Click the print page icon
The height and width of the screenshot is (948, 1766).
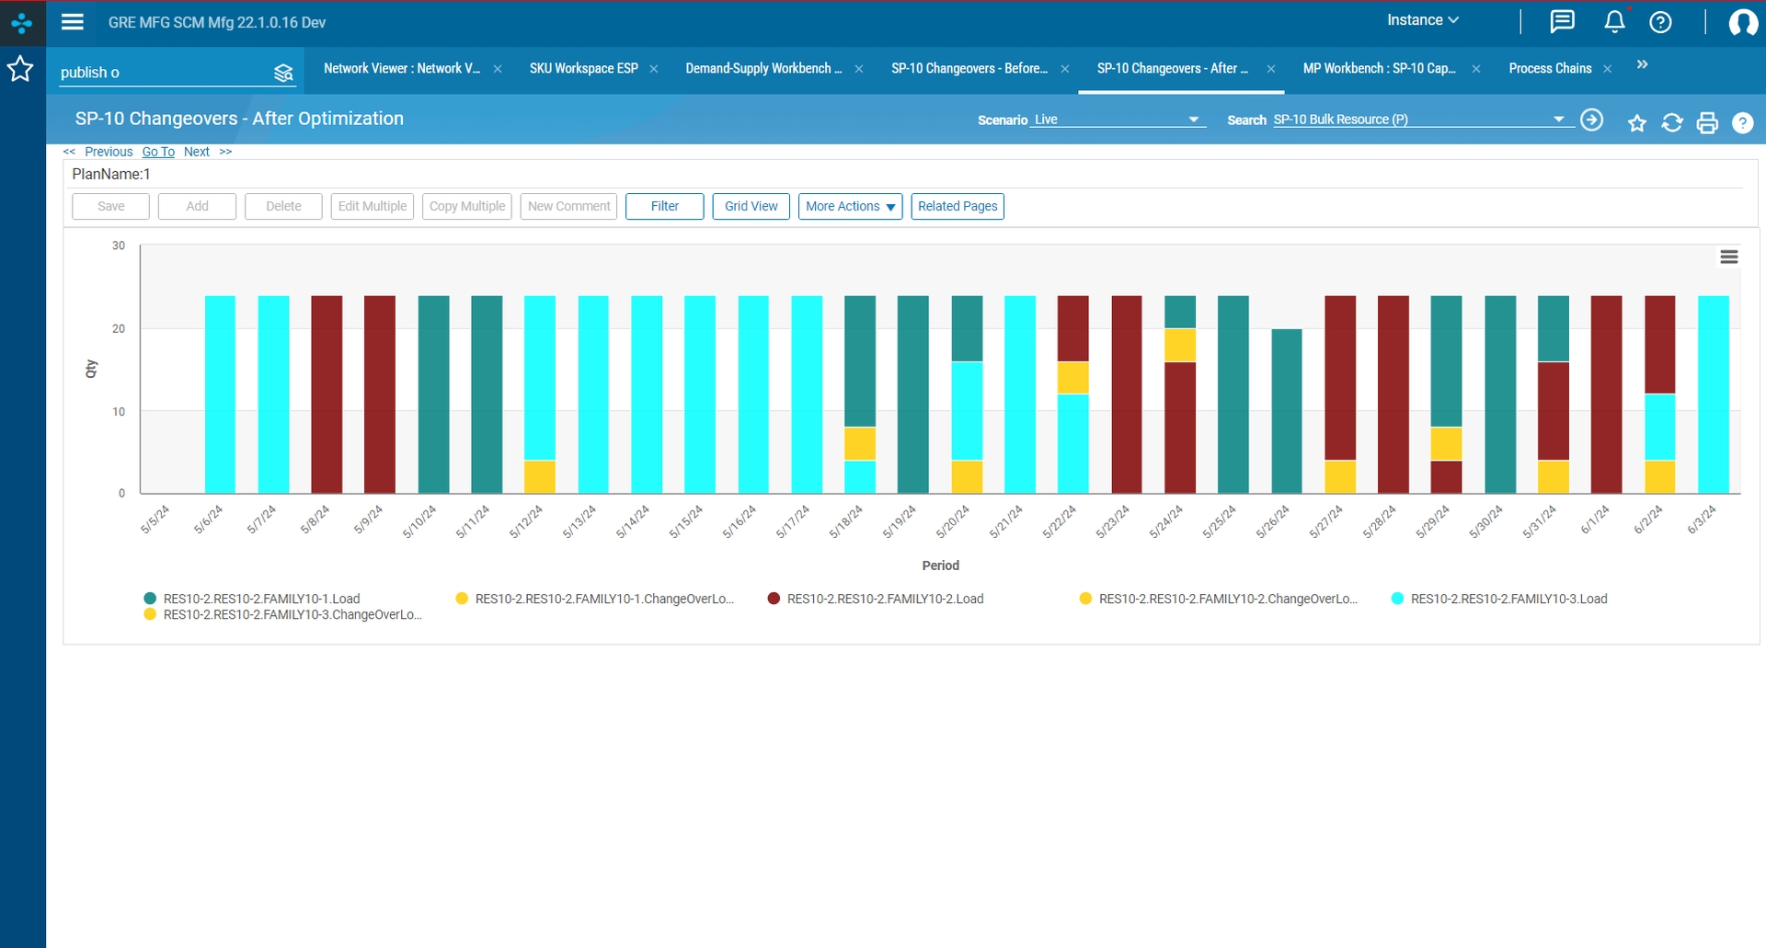point(1707,122)
